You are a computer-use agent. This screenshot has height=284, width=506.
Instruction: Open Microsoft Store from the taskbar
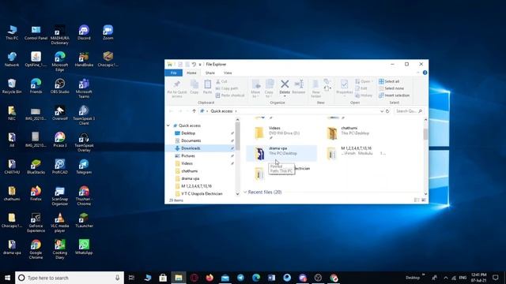click(x=163, y=278)
